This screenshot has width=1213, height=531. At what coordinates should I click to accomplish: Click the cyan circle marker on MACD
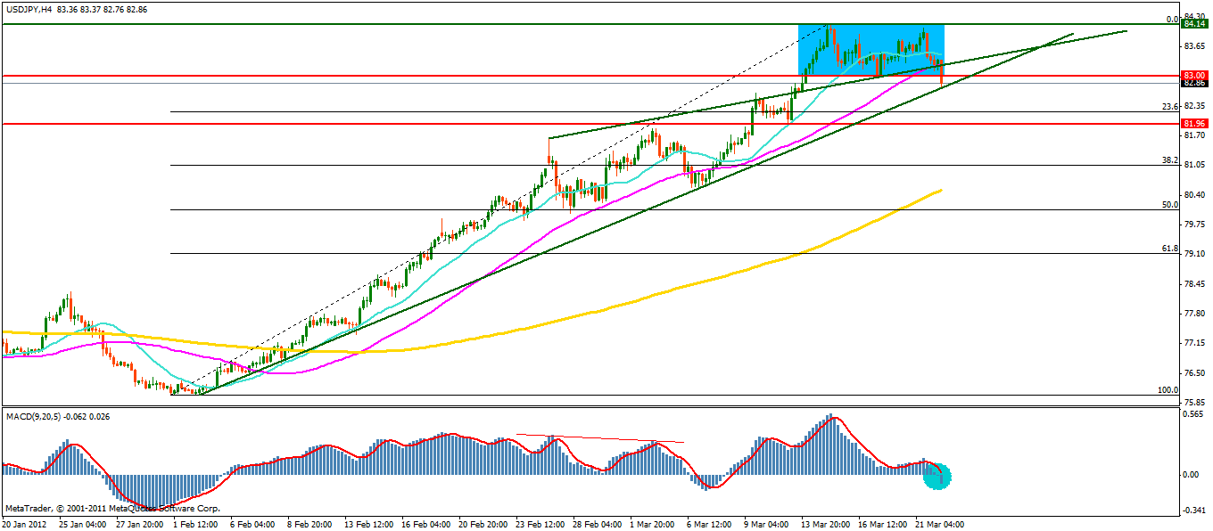point(937,476)
